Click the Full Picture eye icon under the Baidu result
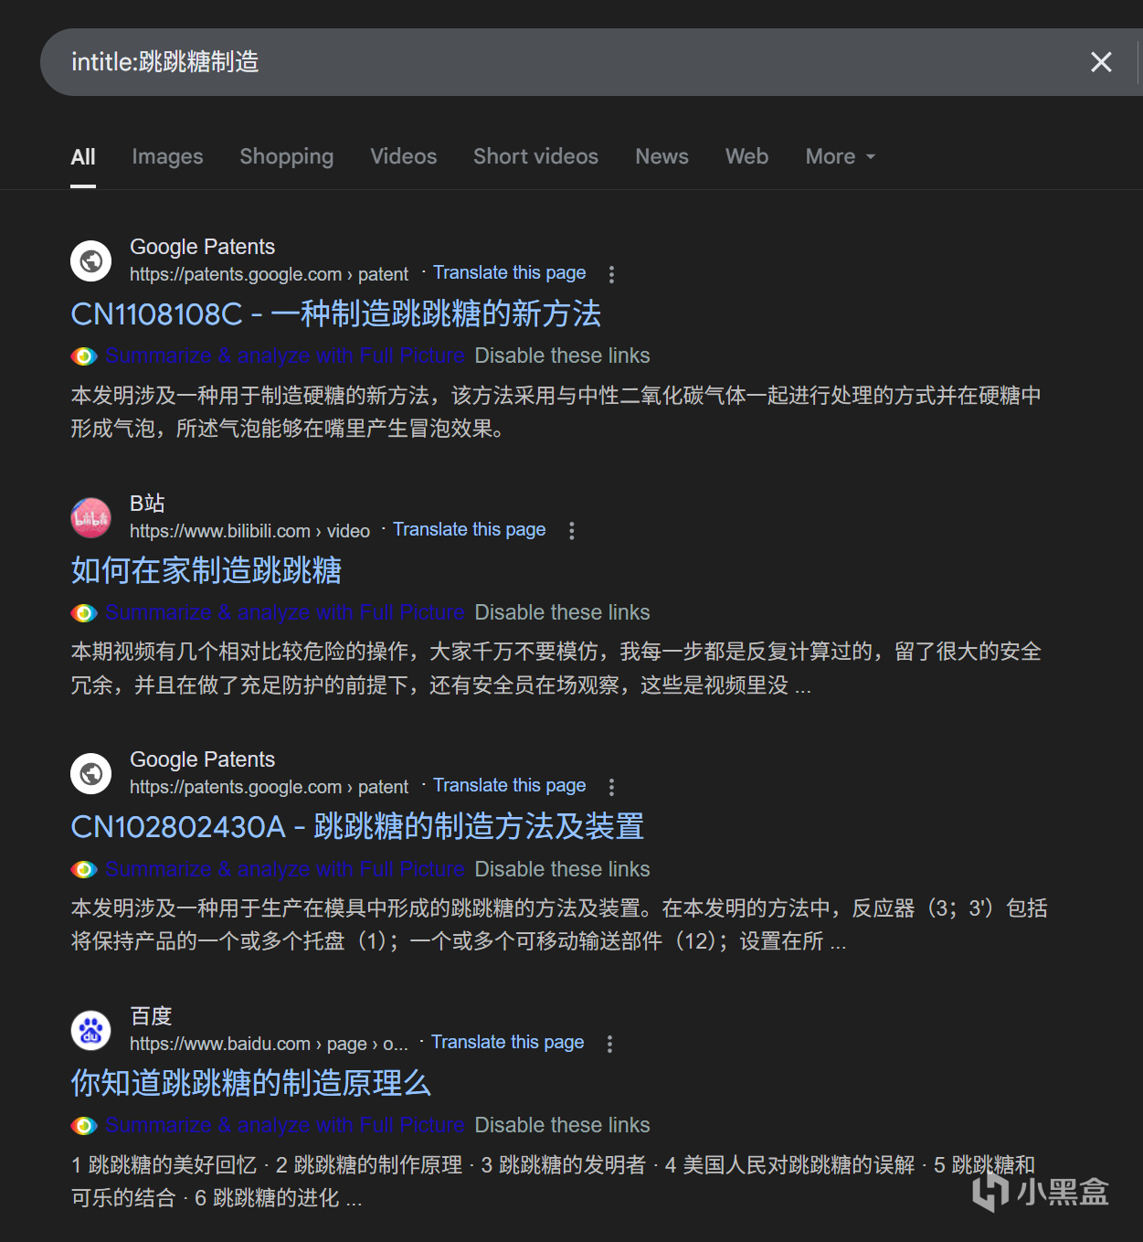 85,1126
